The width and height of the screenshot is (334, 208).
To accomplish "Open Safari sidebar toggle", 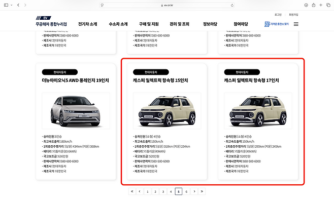I will tap(6, 5).
